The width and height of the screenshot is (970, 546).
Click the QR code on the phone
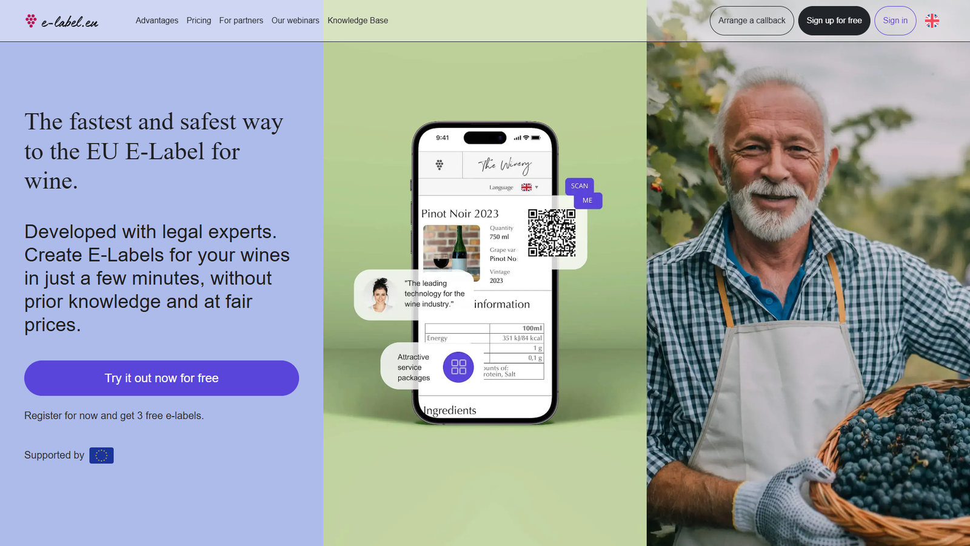coord(552,233)
